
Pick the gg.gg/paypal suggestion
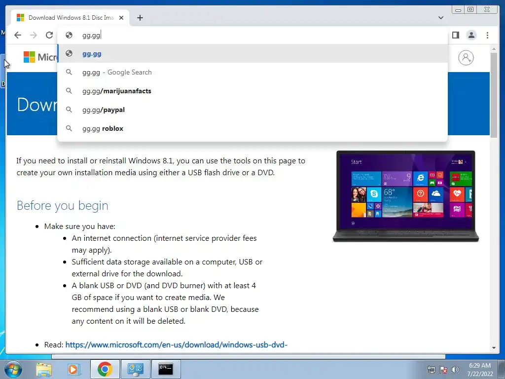(x=252, y=110)
